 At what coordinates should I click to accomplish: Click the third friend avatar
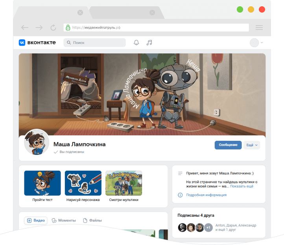(199, 227)
